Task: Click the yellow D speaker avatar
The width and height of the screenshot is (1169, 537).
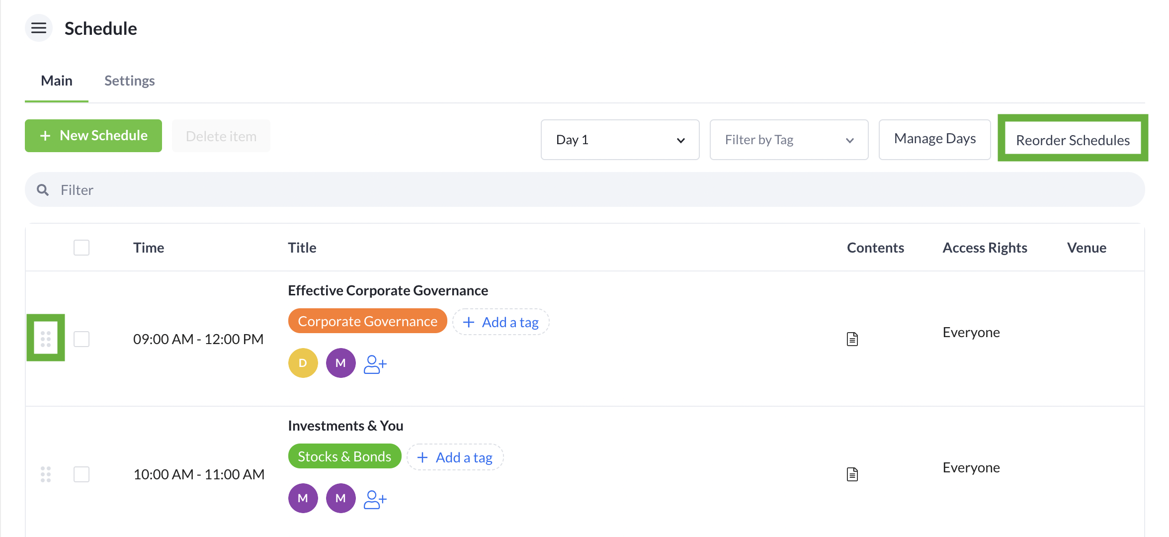Action: [303, 363]
